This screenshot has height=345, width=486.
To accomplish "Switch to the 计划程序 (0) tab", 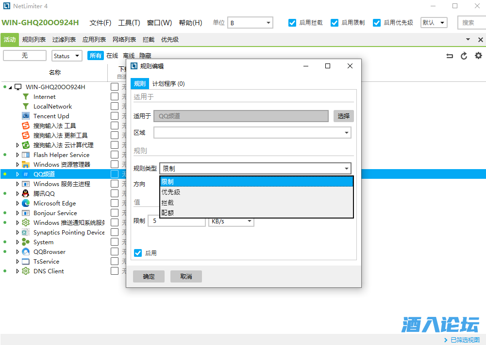I will tap(168, 84).
